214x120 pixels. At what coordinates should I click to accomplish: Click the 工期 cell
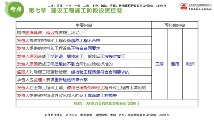click(x=159, y=64)
